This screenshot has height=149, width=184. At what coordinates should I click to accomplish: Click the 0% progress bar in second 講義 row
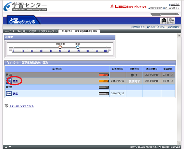point(104,94)
